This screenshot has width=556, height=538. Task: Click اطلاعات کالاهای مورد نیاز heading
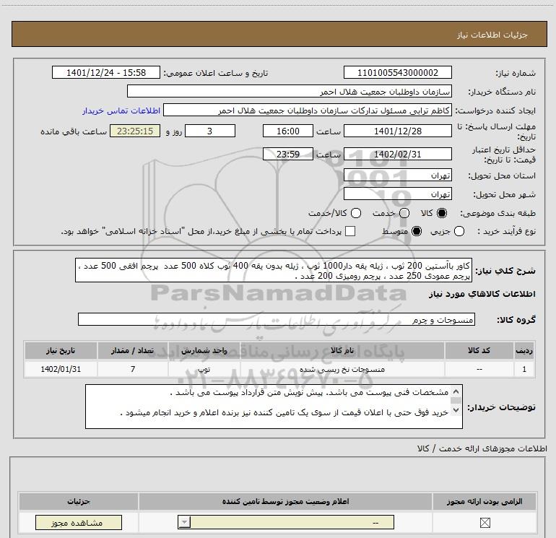coord(482,294)
